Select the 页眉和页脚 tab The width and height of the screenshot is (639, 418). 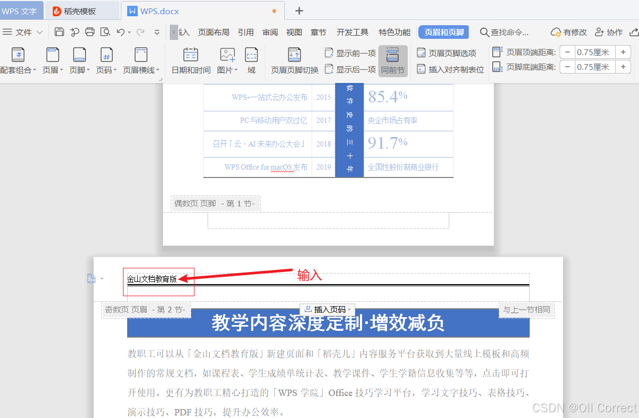tap(444, 32)
